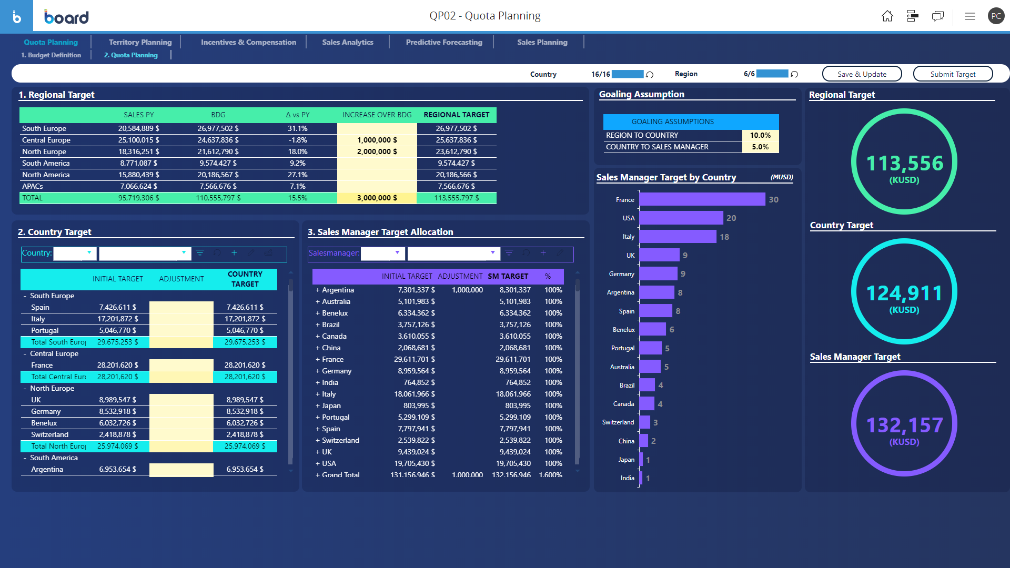Click the Save & Update button
Screen dimensions: 1010x568
[x=862, y=74]
